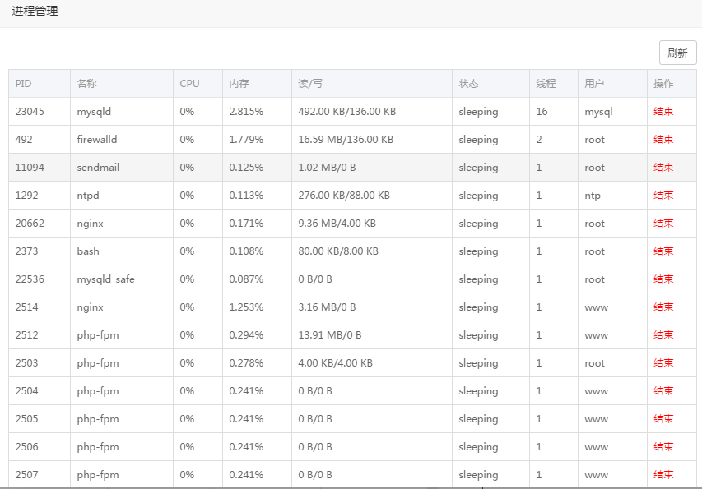
Task: End php-fpm process with PID 2512
Action: click(663, 335)
